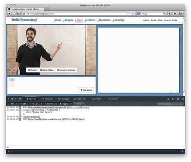This screenshot has width=191, height=162.
Task: Expand the Security filter dropdown arrow
Action: (56, 104)
